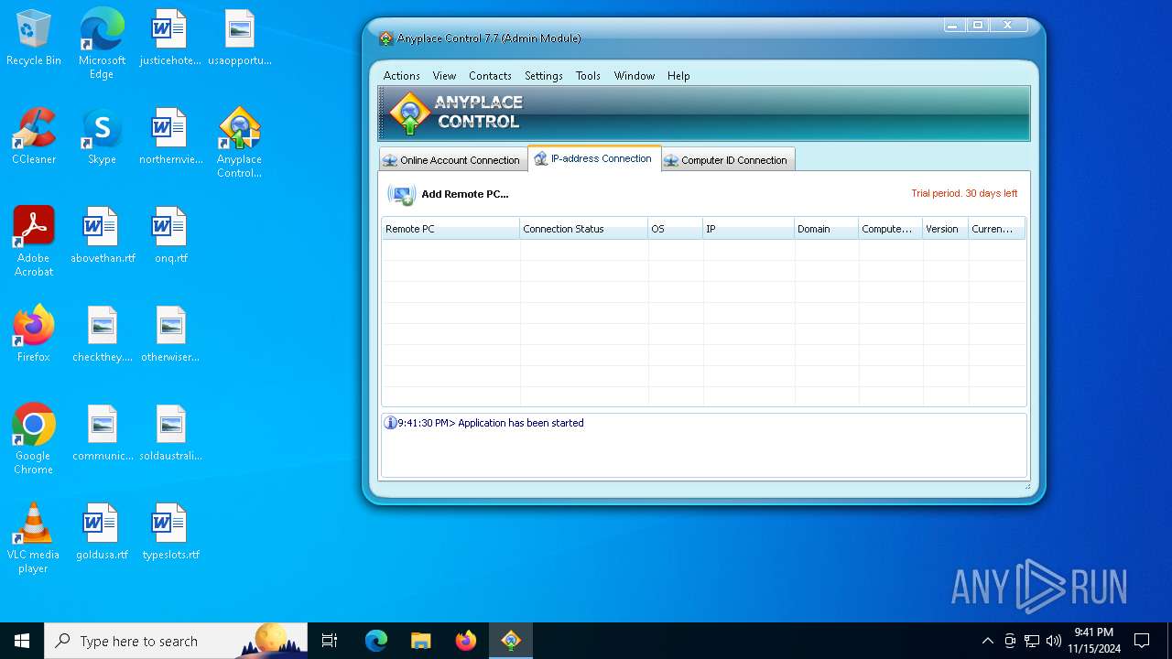Open the Tools menu

(588, 76)
